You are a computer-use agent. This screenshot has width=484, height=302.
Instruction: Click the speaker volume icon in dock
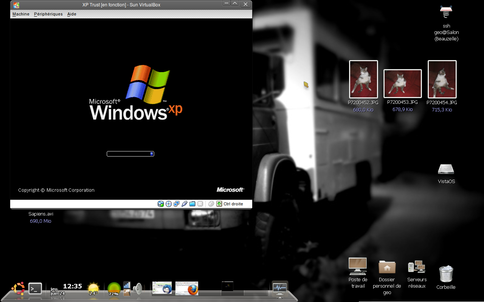coord(137,289)
